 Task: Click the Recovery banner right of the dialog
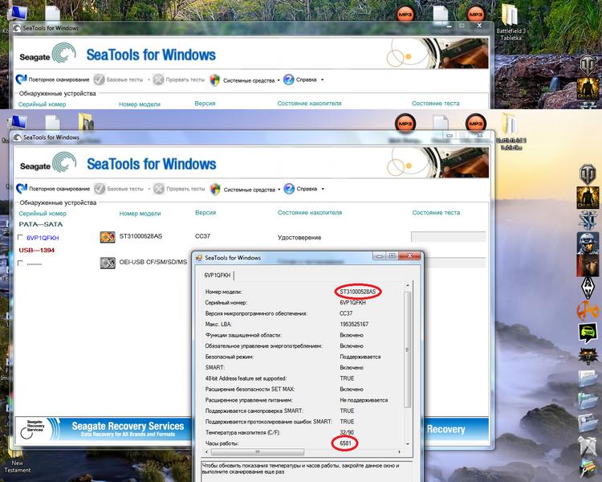[x=457, y=429]
